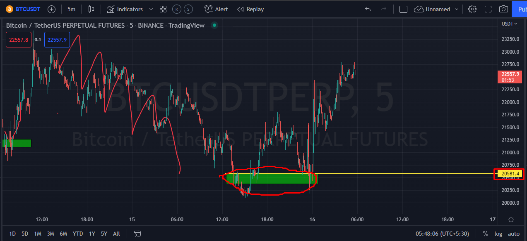Undo the last chart action
The image size is (527, 241).
368,9
